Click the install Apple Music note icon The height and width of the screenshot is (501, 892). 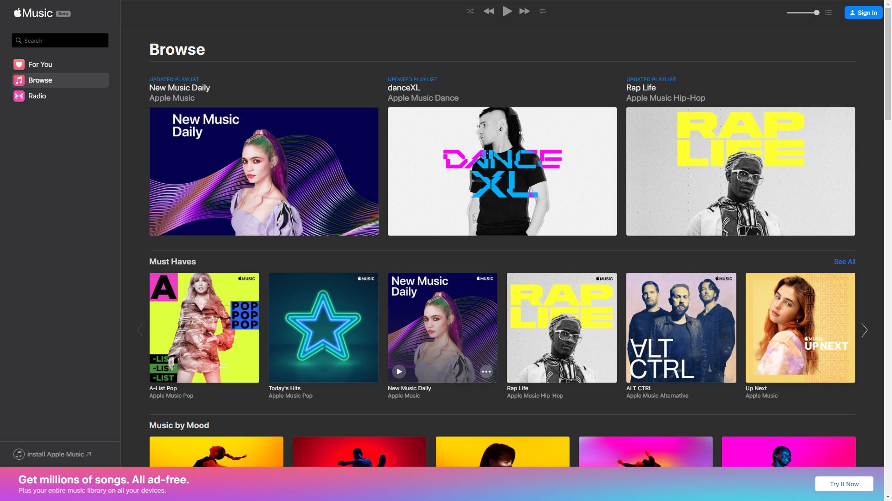pyautogui.click(x=19, y=454)
